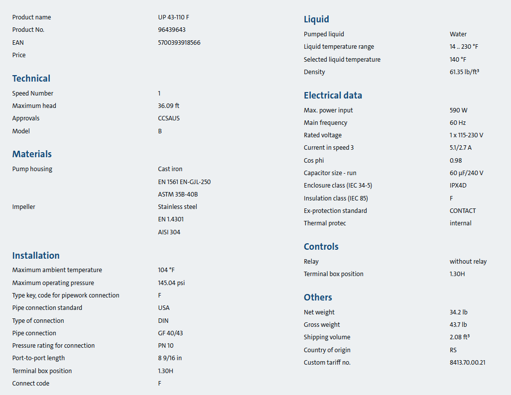Screen dimensions: 511x395
Task: Click the Materials section heading
Action: 32,154
